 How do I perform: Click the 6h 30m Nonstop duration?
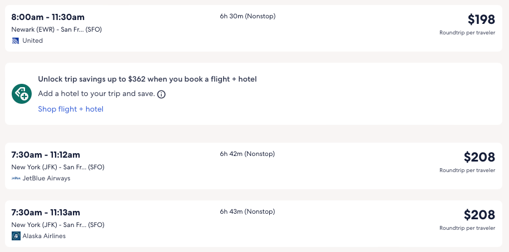click(248, 16)
